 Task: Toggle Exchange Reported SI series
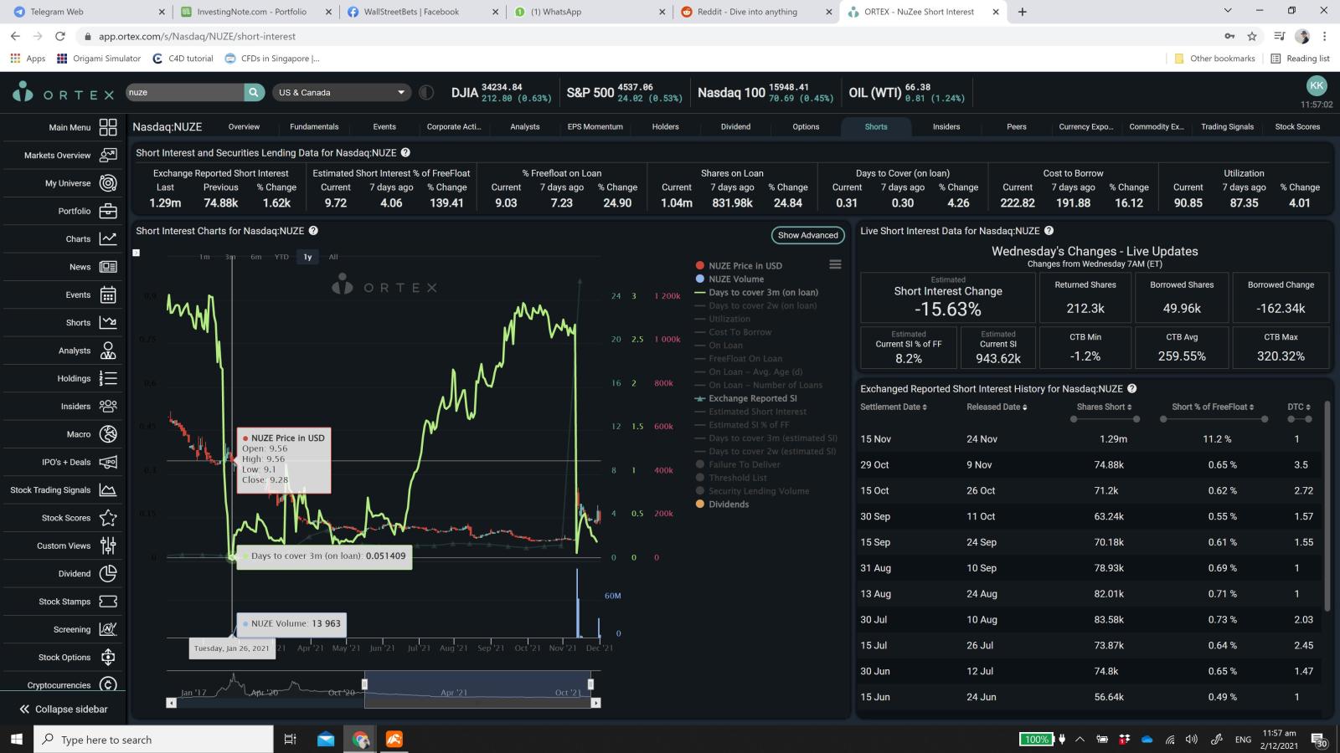coord(746,398)
